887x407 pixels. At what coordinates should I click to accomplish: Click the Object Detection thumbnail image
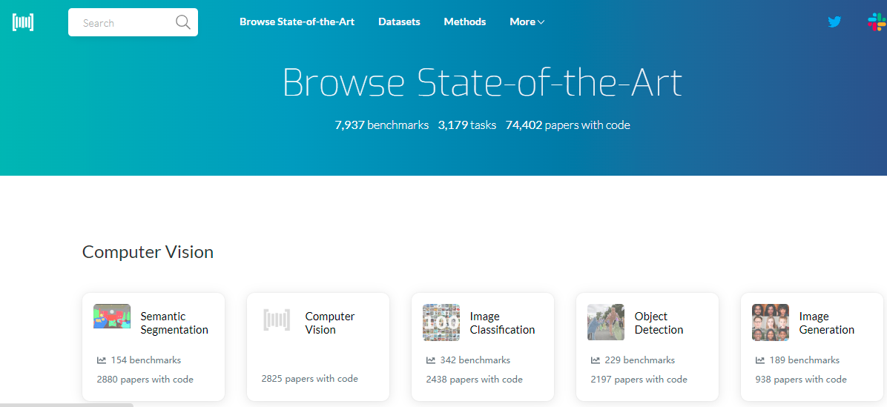coord(606,322)
